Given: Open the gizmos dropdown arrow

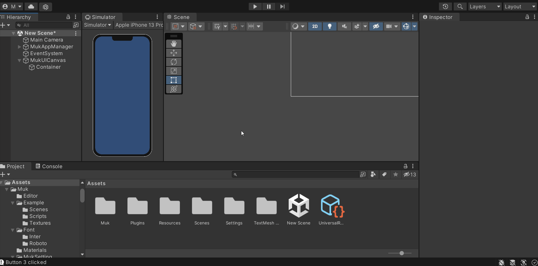Looking at the screenshot, I should (414, 26).
